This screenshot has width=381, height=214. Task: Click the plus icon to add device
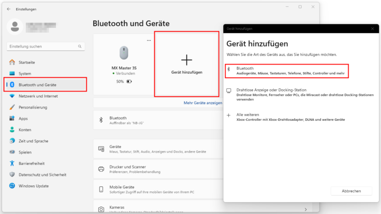(x=186, y=60)
